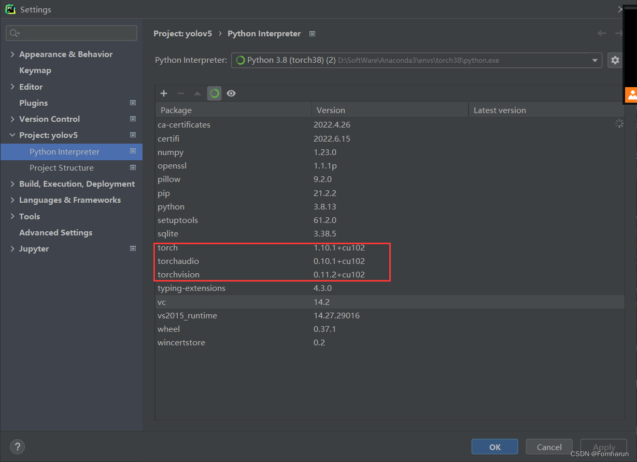Select the pillow package row

[x=390, y=179]
